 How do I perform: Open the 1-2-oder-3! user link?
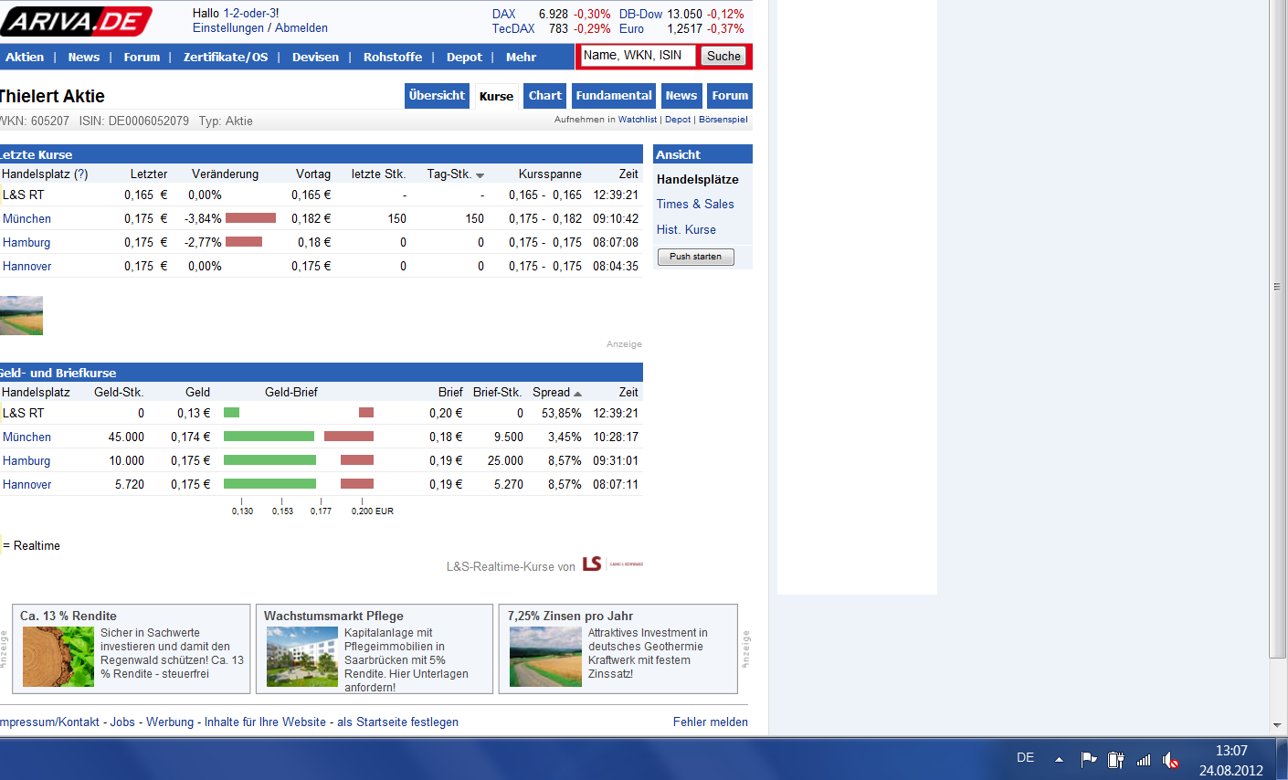tap(251, 14)
